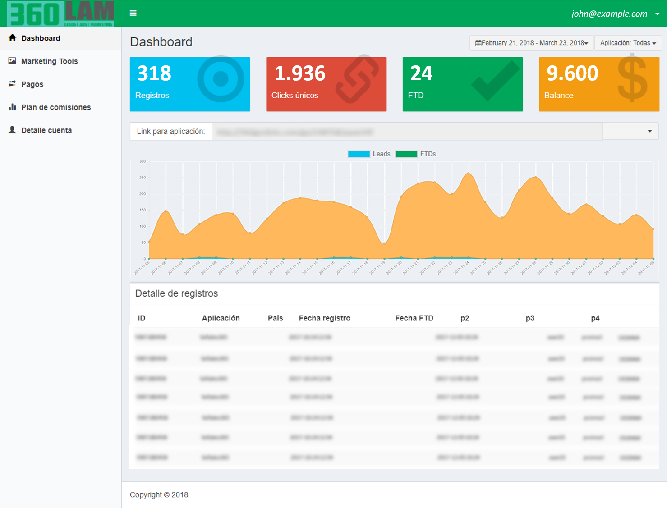
Task: Click the target icon on Registros card
Action: (221, 79)
